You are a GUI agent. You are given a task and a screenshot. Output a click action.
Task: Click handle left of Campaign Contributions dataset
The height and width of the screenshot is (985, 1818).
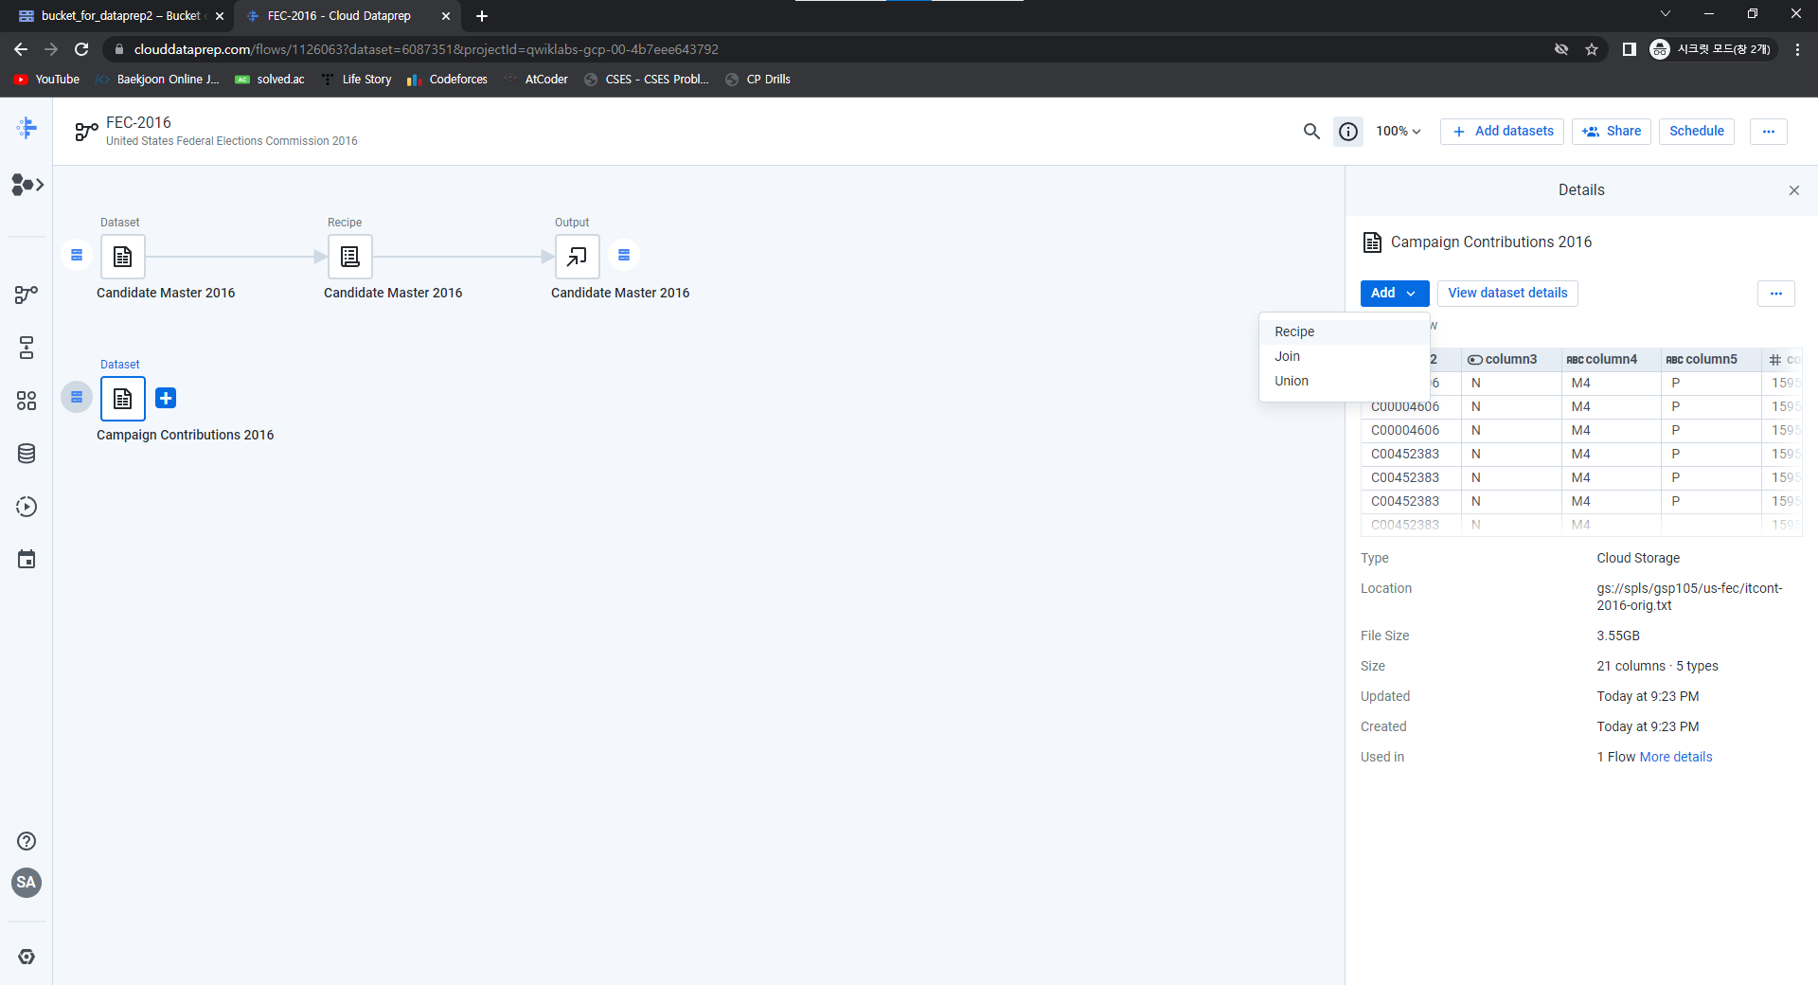(77, 397)
